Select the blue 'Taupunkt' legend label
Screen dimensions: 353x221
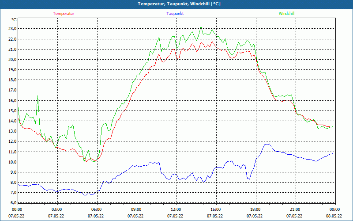(175, 14)
